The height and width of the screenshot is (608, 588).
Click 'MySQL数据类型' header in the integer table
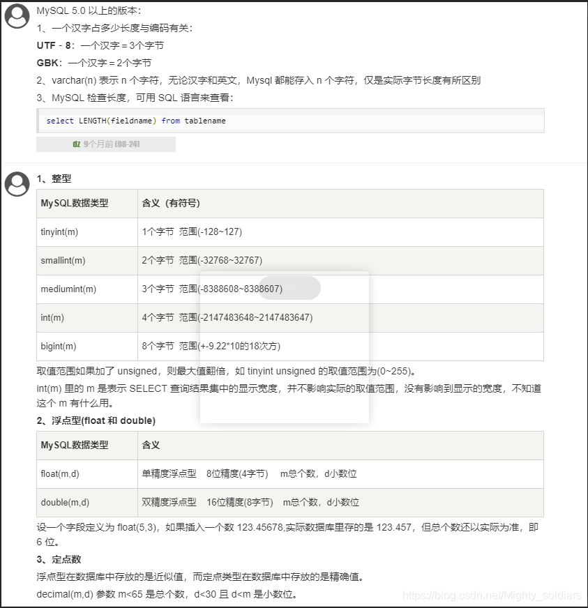[87, 204]
